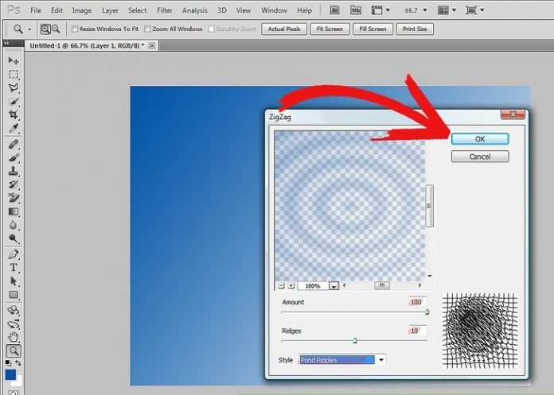554x395 pixels.
Task: Click the blue foreground color swatch
Action: (x=10, y=374)
